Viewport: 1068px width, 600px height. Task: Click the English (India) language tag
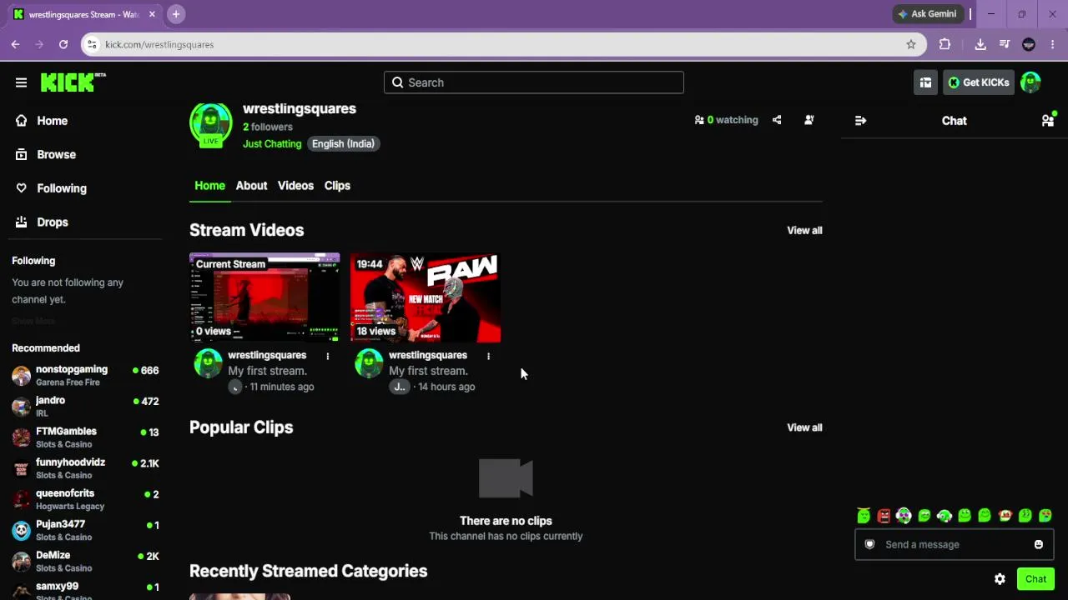[343, 143]
